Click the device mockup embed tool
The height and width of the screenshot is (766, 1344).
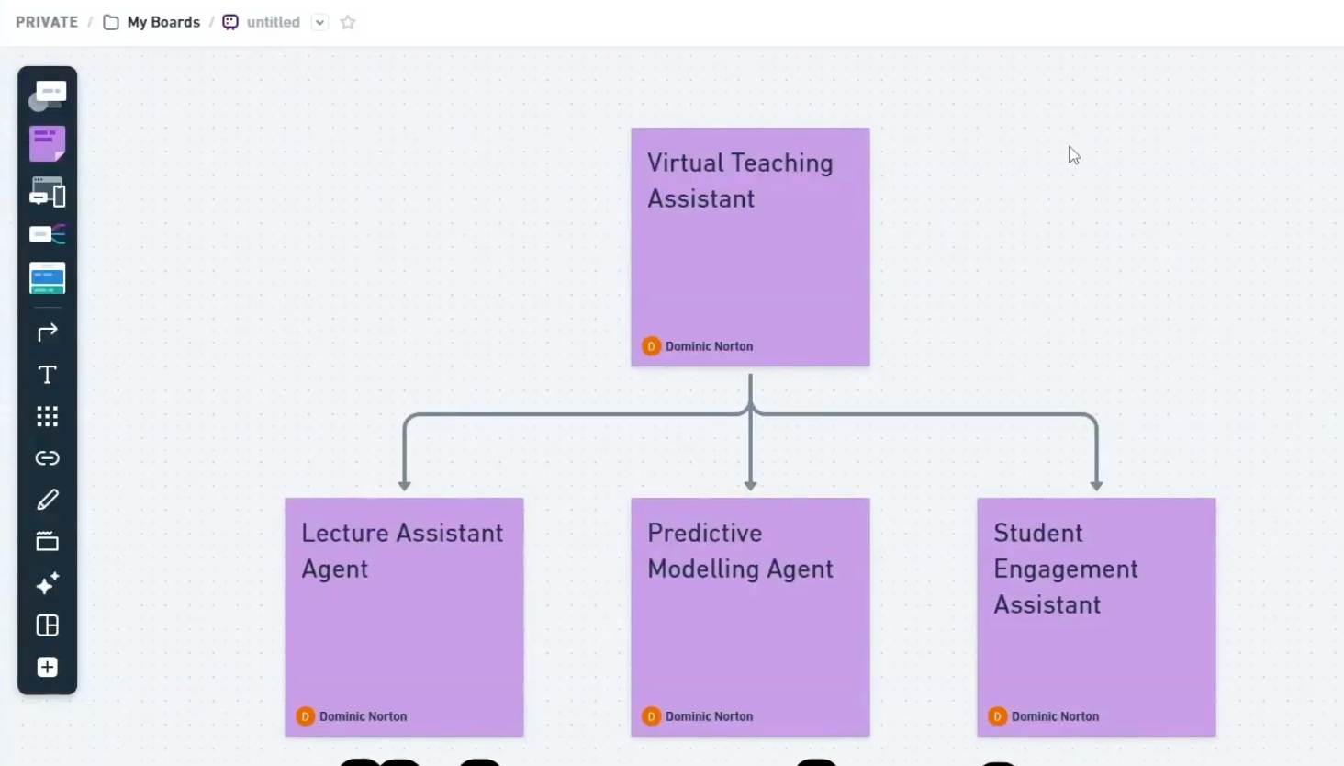tap(47, 192)
